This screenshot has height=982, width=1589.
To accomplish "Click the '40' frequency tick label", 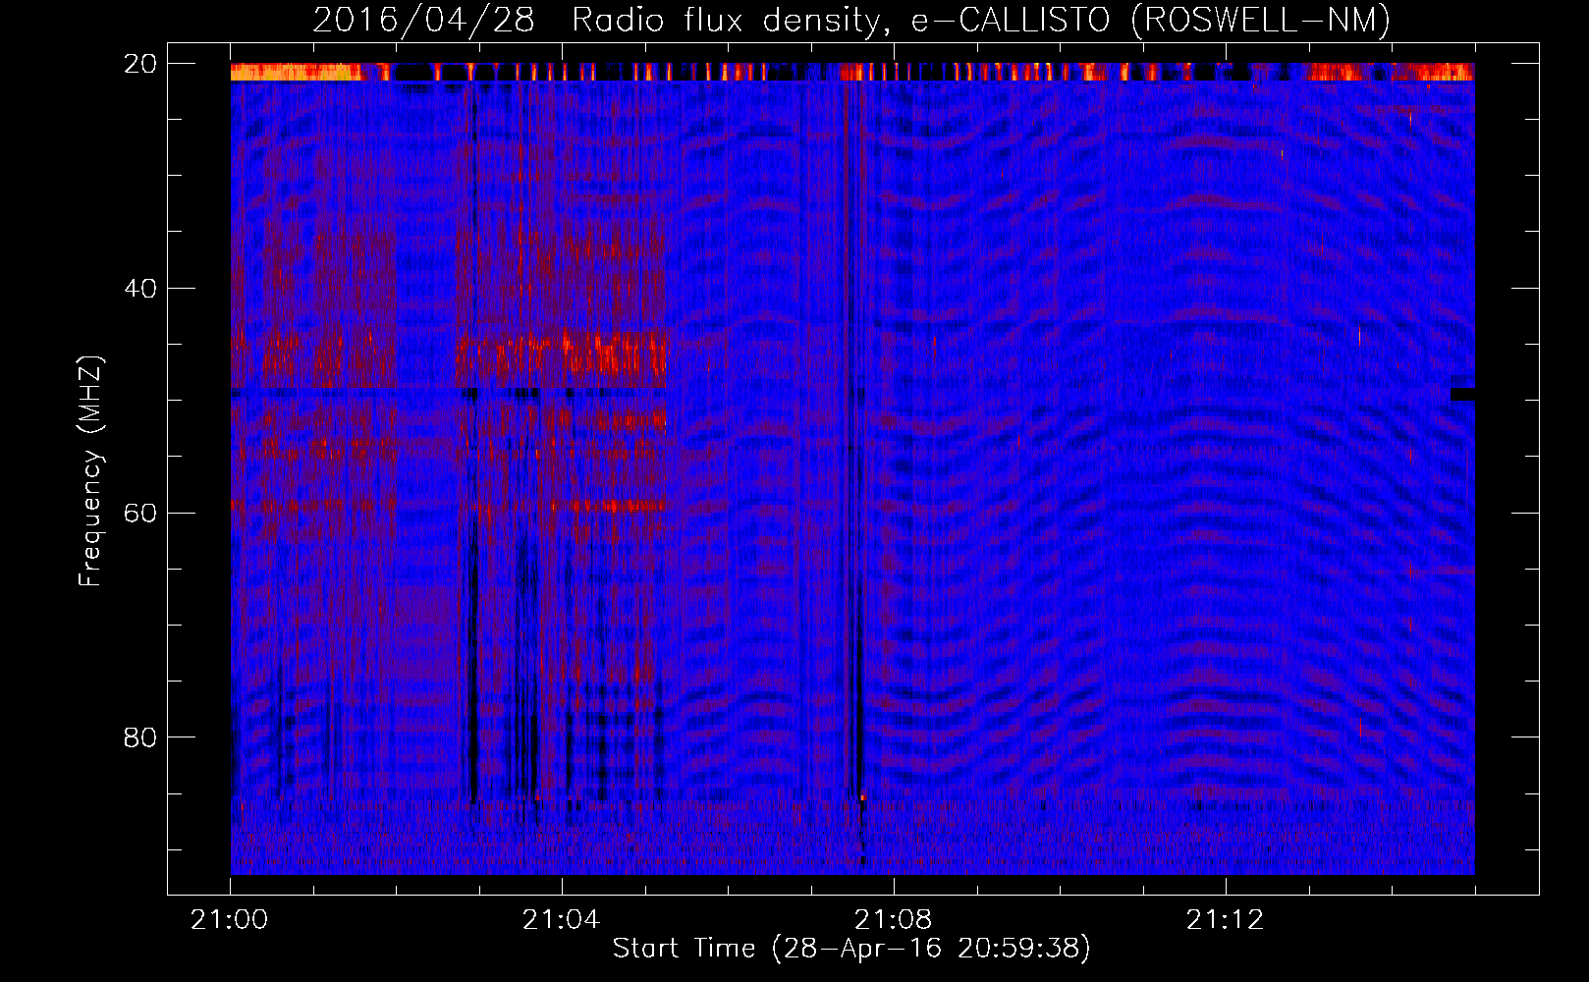I will point(140,289).
